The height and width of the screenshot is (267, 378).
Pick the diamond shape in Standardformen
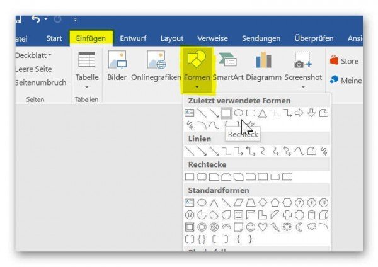click(263, 202)
